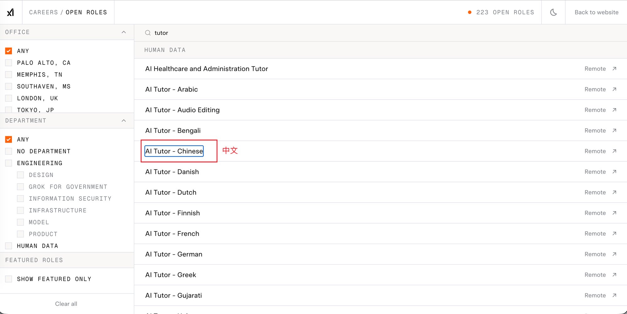627x314 pixels.
Task: Open arrow icon for AI Tutor - Finnish
Action: pyautogui.click(x=614, y=213)
